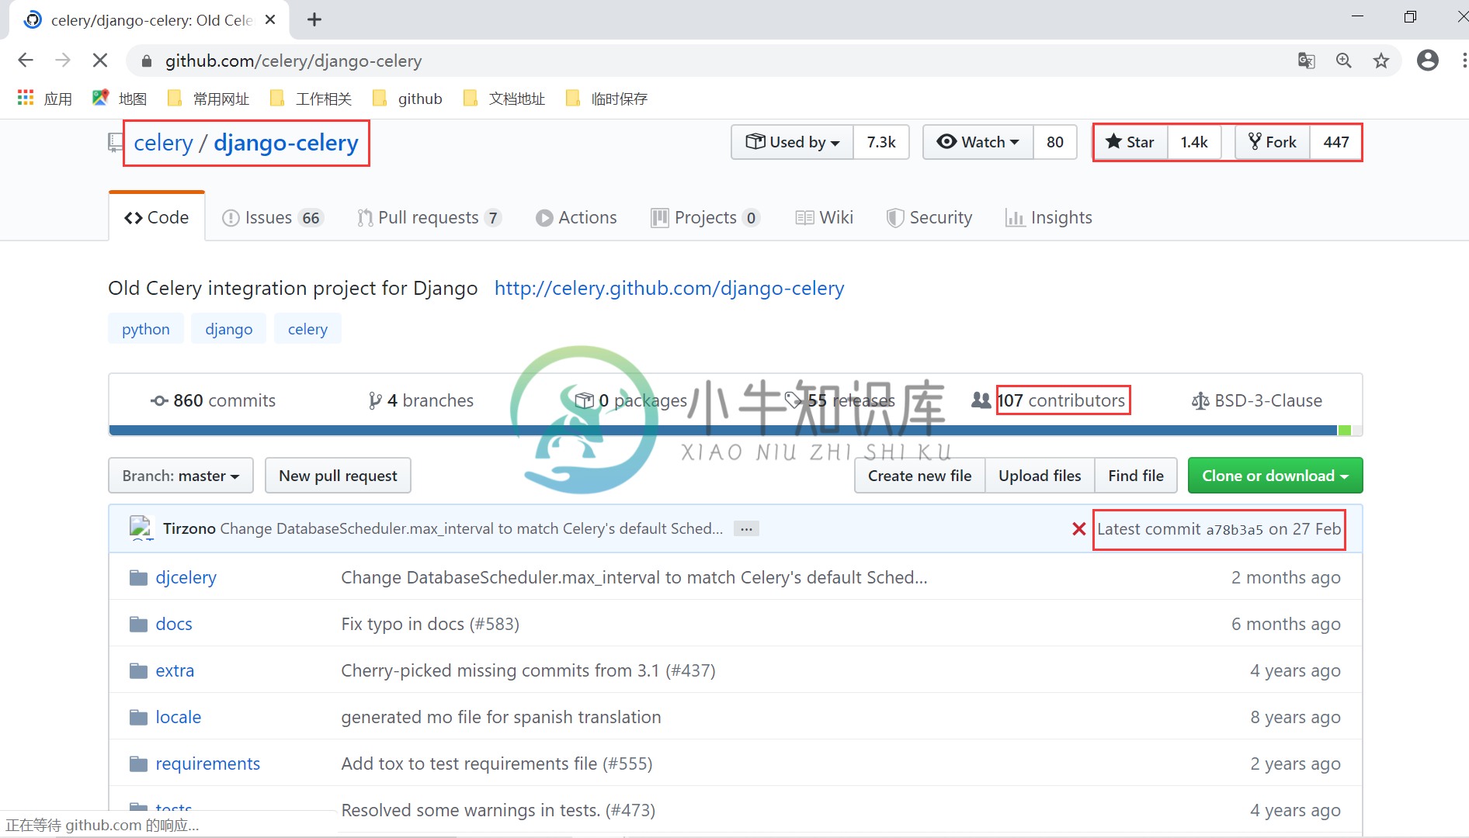Open the locale folder
This screenshot has height=838, width=1469.
pos(179,717)
